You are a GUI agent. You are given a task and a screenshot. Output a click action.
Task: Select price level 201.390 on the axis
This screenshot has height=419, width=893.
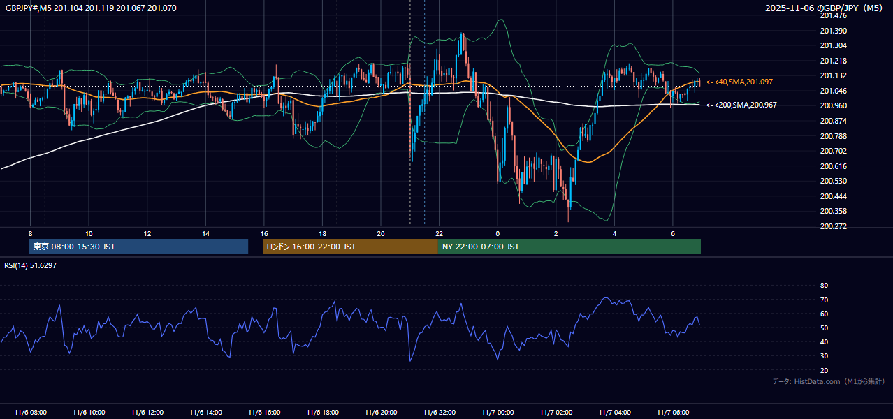click(833, 31)
